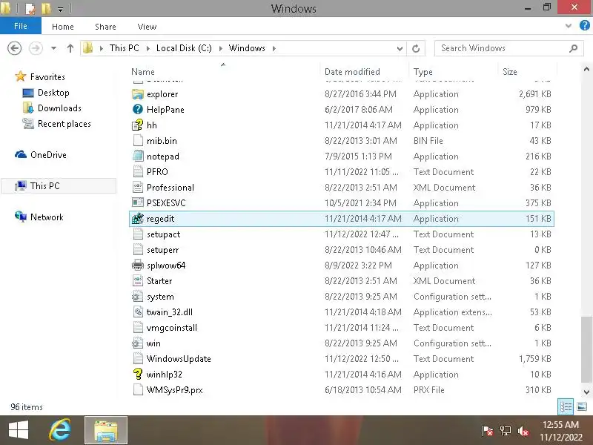The height and width of the screenshot is (445, 593).
Task: Click the scrollbar down arrow
Action: pos(586,392)
